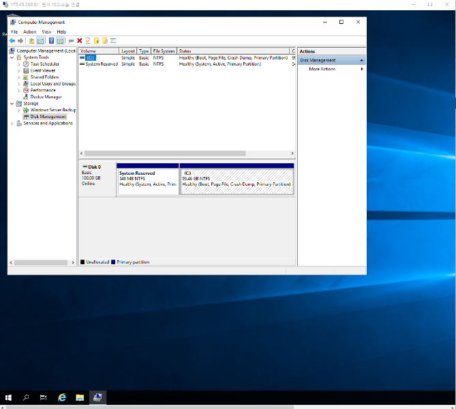456x409 pixels.
Task: Click the Forward arrow in the toolbar
Action: click(20, 41)
